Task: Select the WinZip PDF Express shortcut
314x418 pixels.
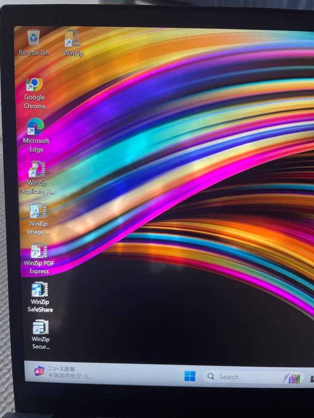Action: (39, 250)
